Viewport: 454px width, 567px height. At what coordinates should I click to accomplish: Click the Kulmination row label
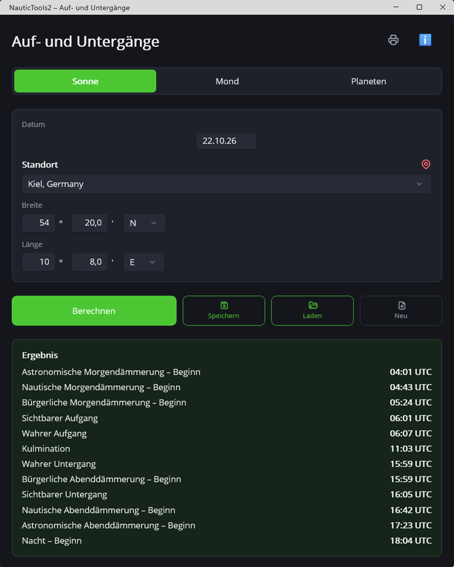click(x=46, y=449)
